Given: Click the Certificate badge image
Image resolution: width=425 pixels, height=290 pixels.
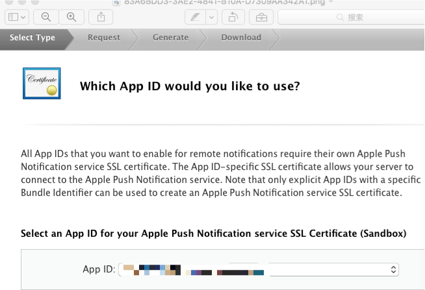Looking at the screenshot, I should (x=42, y=83).
